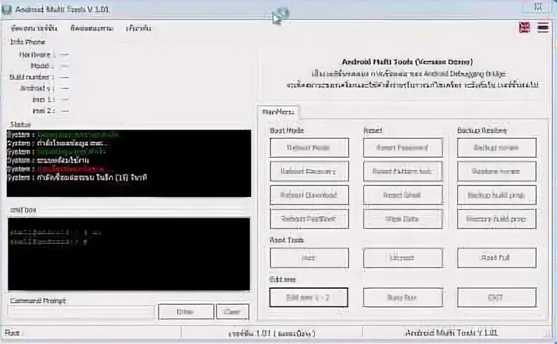Click top button under Backup Restore group

(496, 148)
